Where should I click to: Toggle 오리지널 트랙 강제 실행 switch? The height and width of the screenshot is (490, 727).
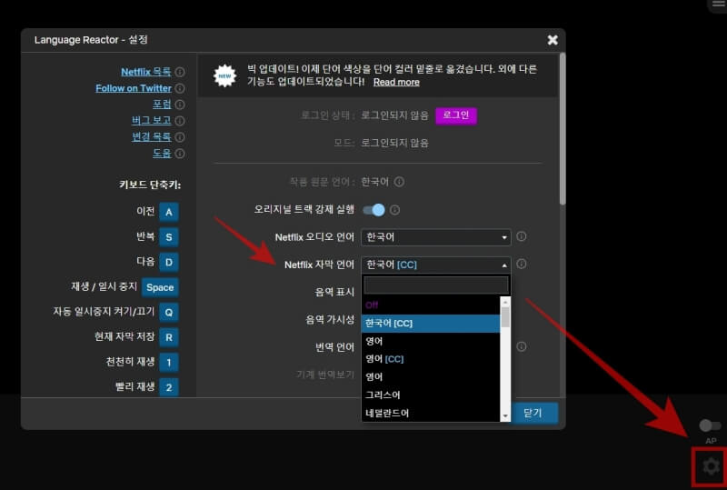point(373,210)
